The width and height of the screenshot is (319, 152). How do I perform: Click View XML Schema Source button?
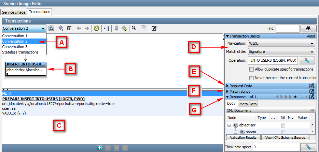pos(285,137)
